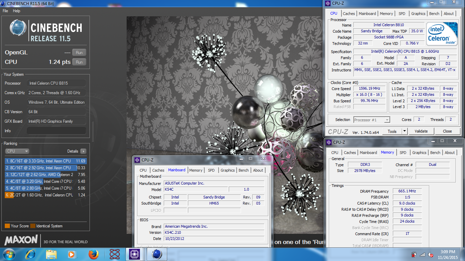This screenshot has width=465, height=261.
Task: Open SPD tab in CPU-Z Memory window
Action: [403, 153]
